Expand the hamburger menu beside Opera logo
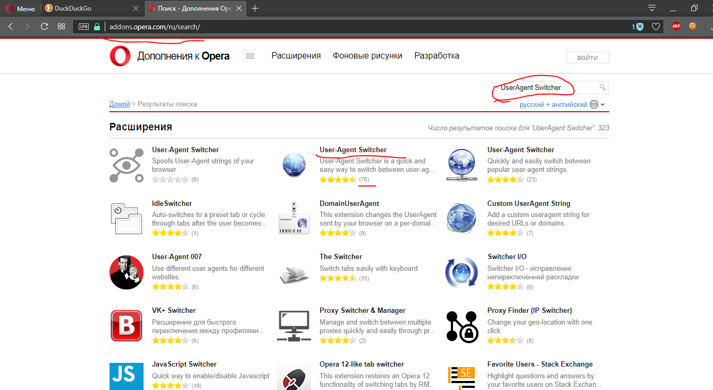713x390 pixels. (x=250, y=56)
